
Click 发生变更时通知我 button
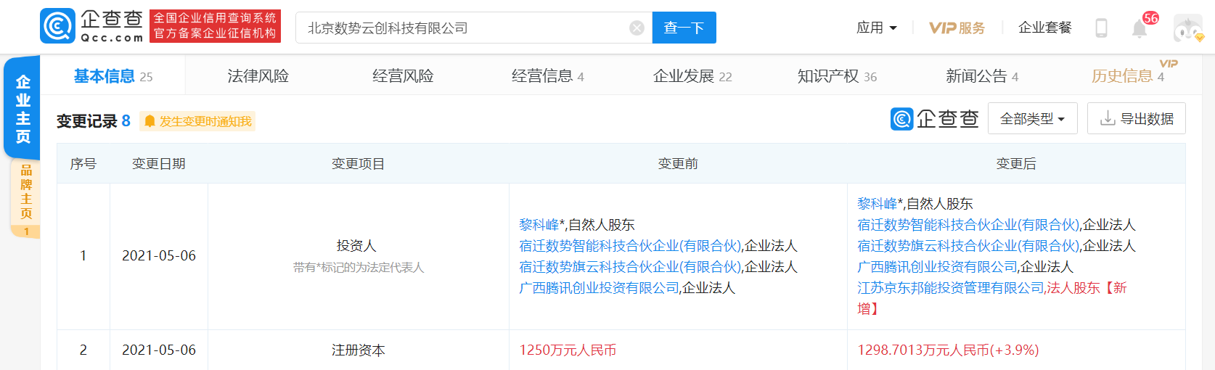[197, 121]
